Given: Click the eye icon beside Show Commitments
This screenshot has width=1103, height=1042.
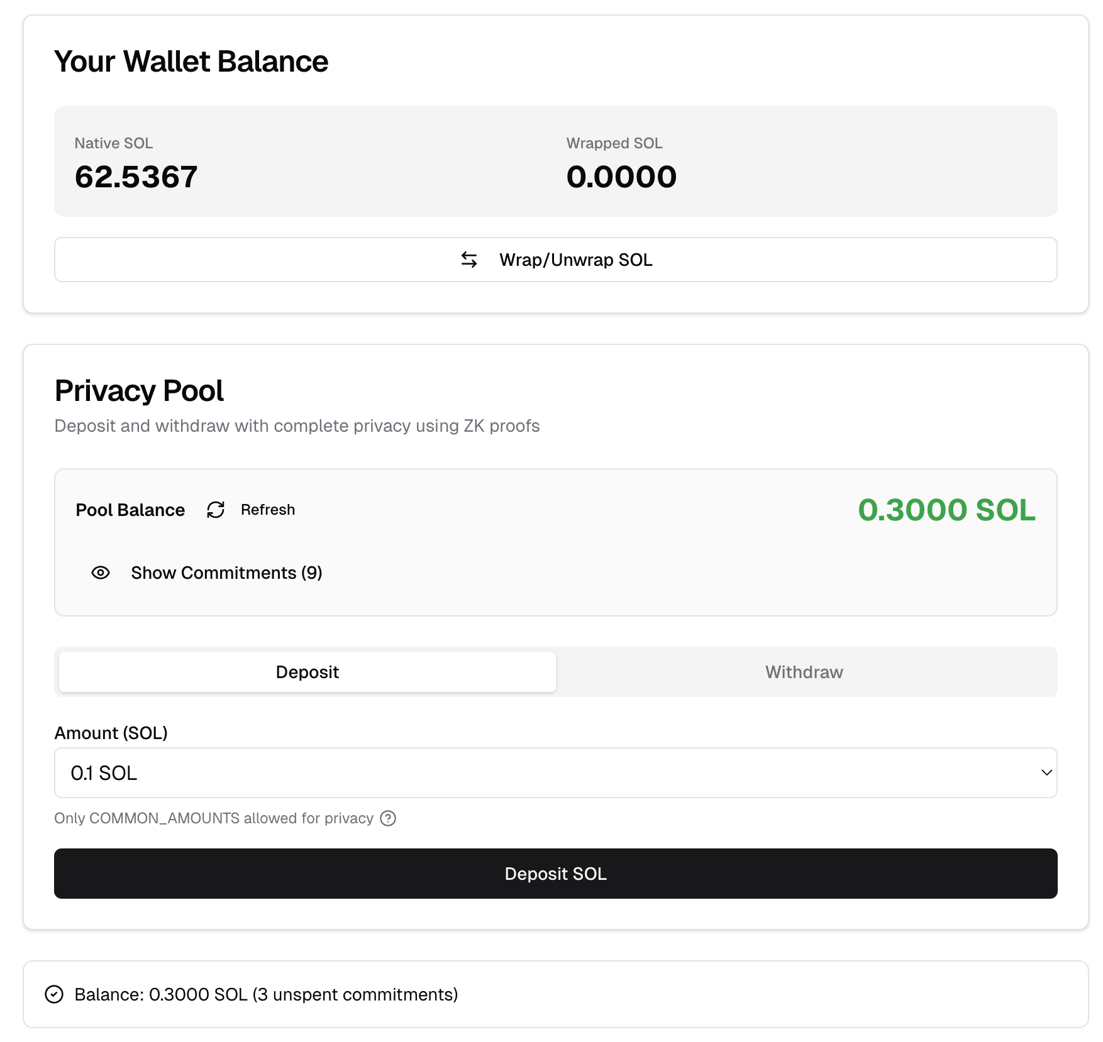Looking at the screenshot, I should point(101,573).
